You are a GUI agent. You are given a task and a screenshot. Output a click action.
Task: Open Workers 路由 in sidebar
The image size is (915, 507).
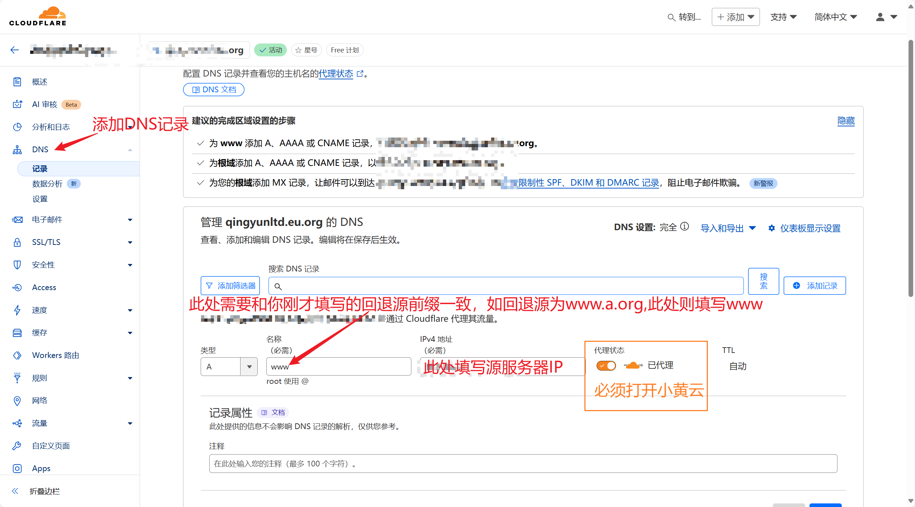56,355
